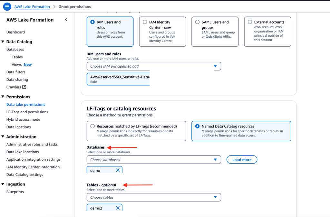330x217 pixels.
Task: Collapse the sidebar with the chevron icon
Action: (66, 20)
